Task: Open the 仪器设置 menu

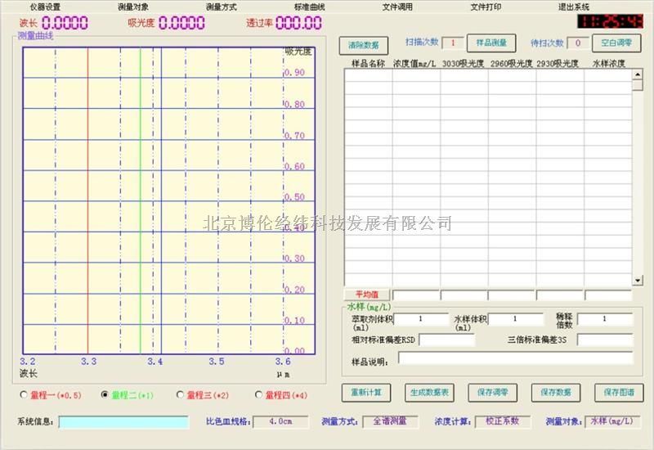Action: [45, 7]
